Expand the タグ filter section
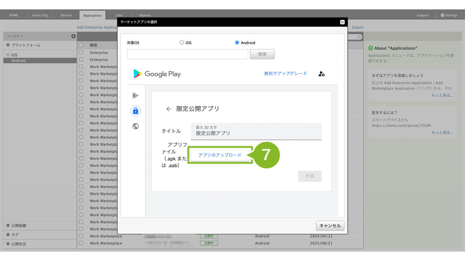Image resolution: width=465 pixels, height=261 pixels. pyautogui.click(x=8, y=235)
